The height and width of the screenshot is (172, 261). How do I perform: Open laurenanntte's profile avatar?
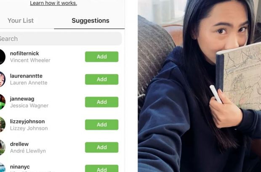coord(3,79)
